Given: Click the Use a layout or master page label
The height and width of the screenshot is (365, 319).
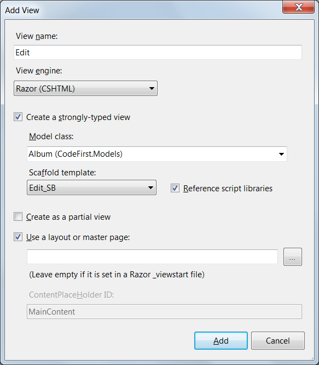Looking at the screenshot, I should point(78,237).
